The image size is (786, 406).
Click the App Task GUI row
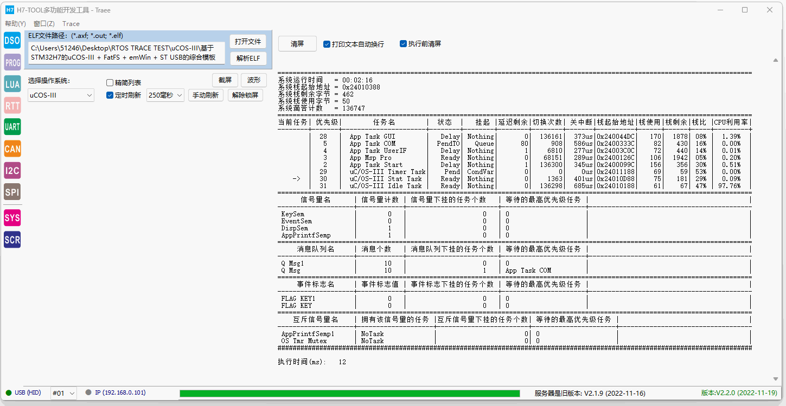[x=514, y=137]
